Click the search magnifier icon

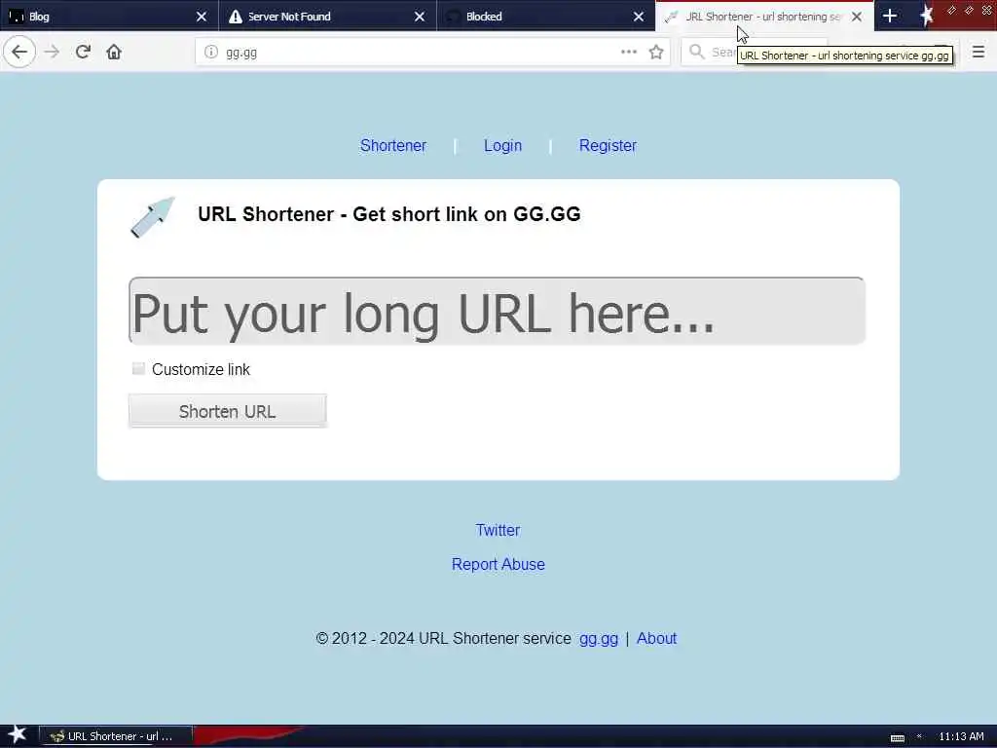click(x=697, y=53)
